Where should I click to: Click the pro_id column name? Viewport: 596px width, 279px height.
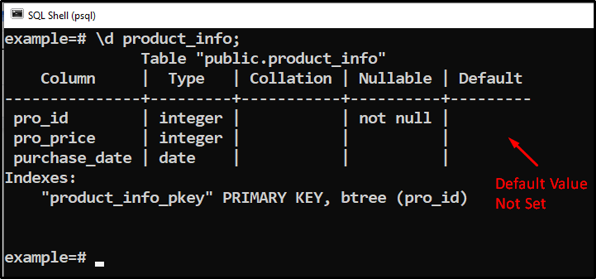point(41,119)
